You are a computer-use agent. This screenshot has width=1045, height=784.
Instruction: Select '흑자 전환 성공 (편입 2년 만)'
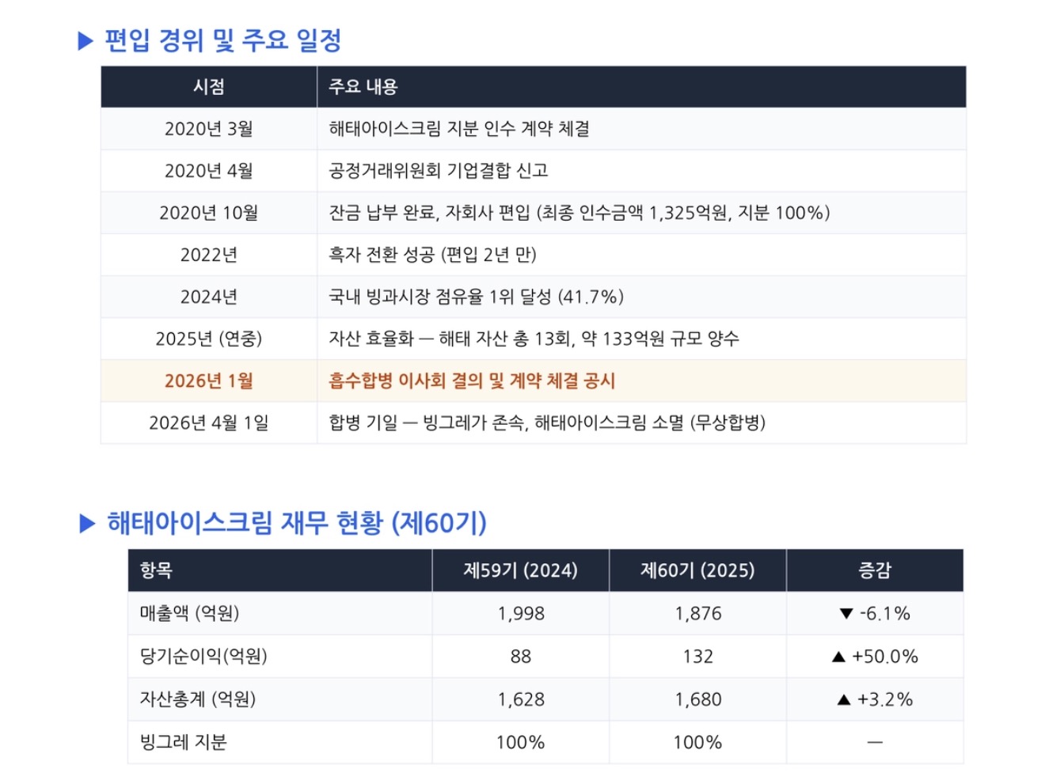433,255
